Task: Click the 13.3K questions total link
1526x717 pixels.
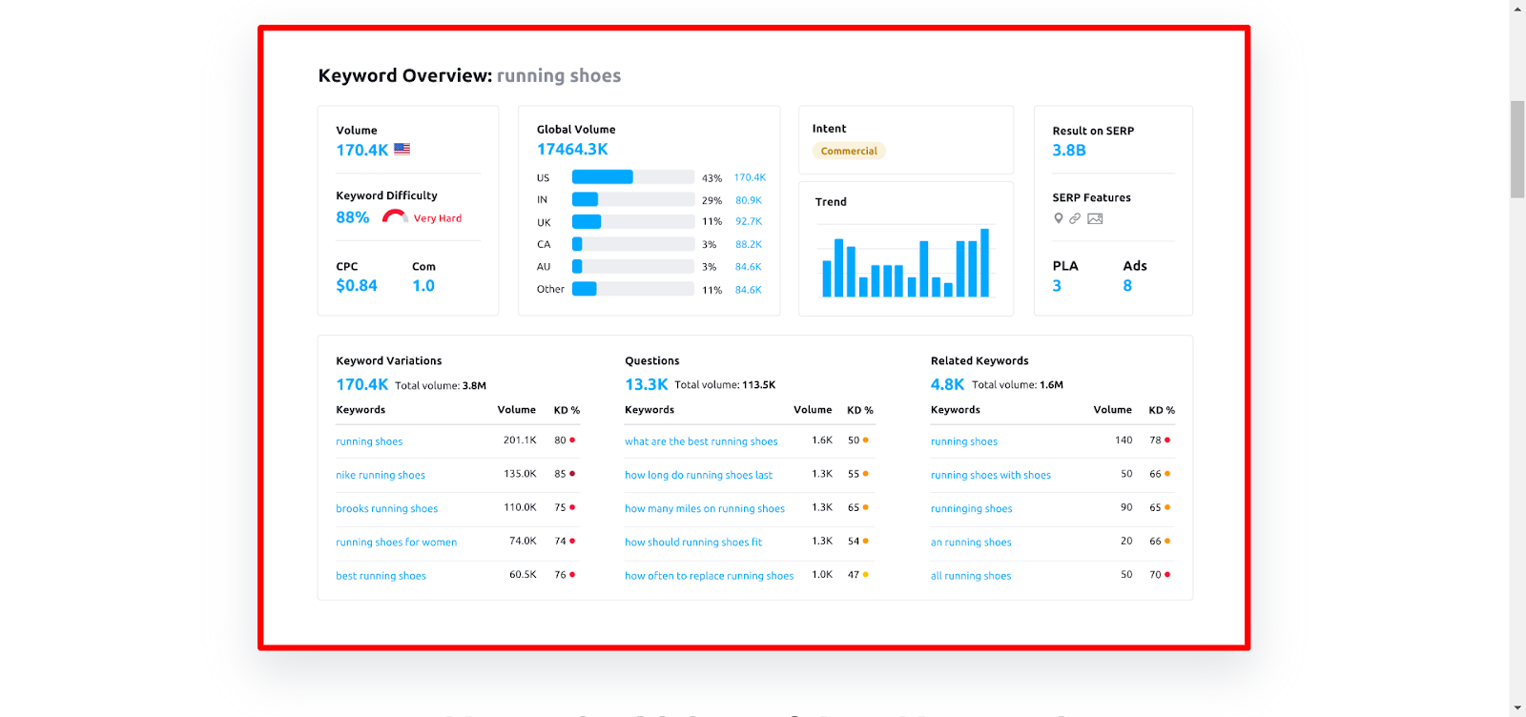Action: point(647,384)
